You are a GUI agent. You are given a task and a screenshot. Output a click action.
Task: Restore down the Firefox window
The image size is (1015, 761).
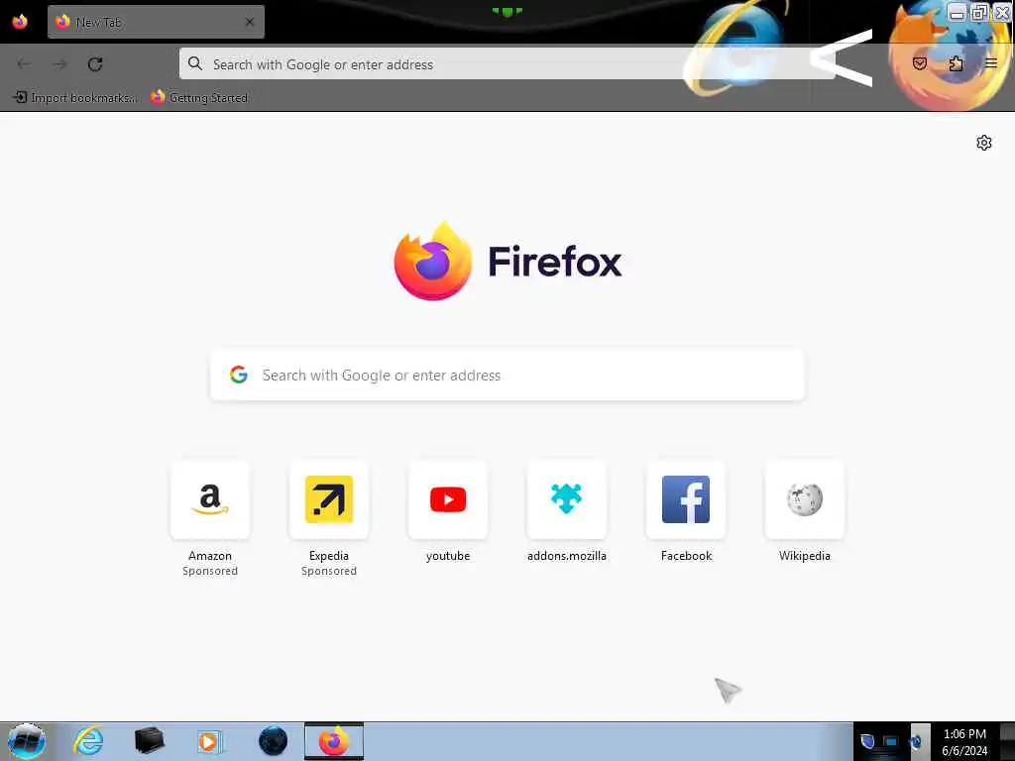click(979, 12)
